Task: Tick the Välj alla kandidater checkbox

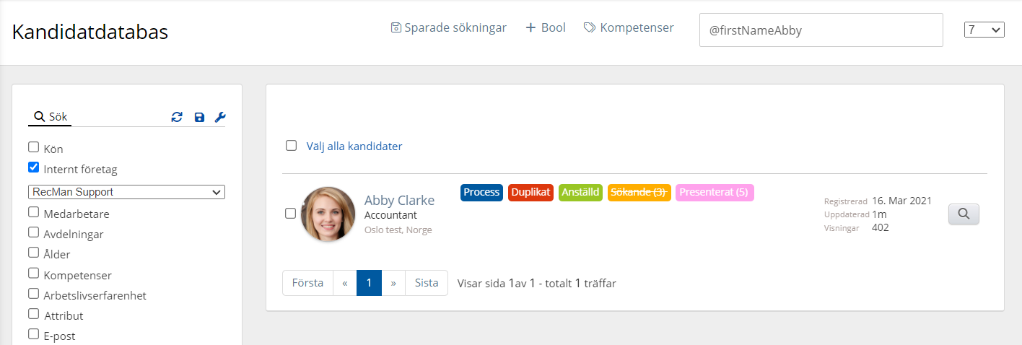Action: (x=291, y=146)
